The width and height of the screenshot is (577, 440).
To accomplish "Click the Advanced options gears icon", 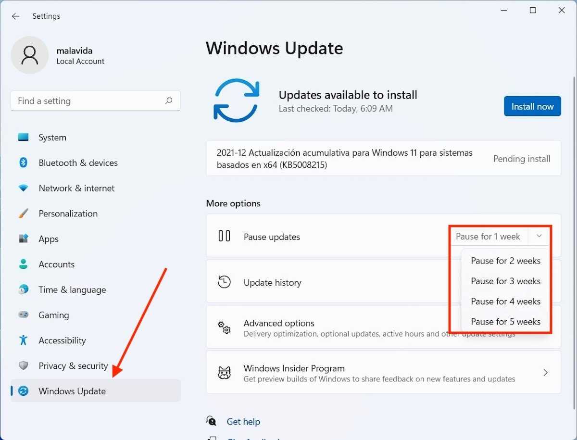I will (224, 327).
